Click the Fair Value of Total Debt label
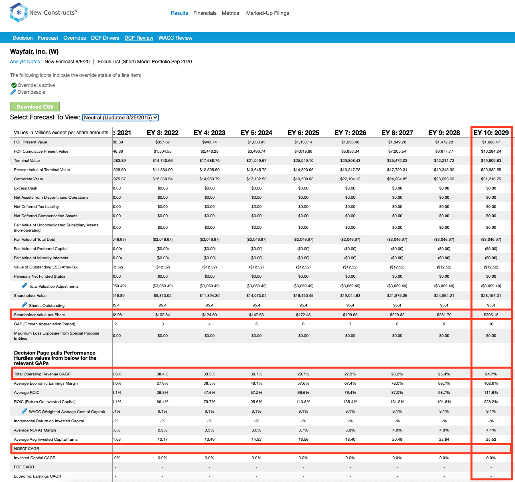The width and height of the screenshot is (515, 482). (x=35, y=240)
